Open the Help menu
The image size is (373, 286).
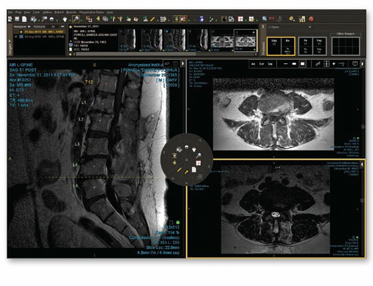[110, 12]
